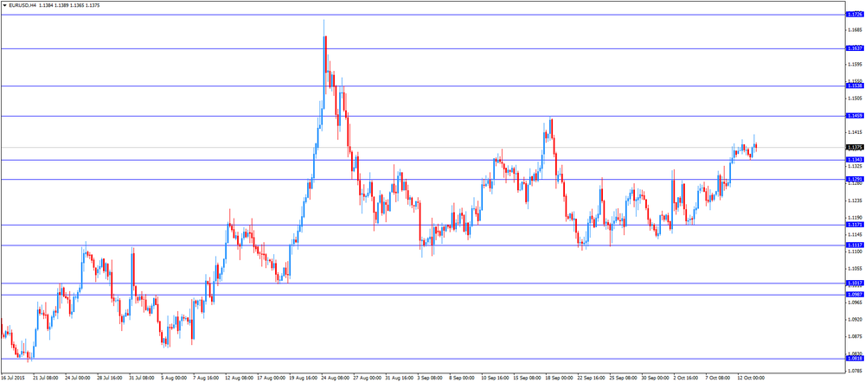Click the 1.1415 axis scale value
This screenshot has height=382, width=865.
(854, 132)
